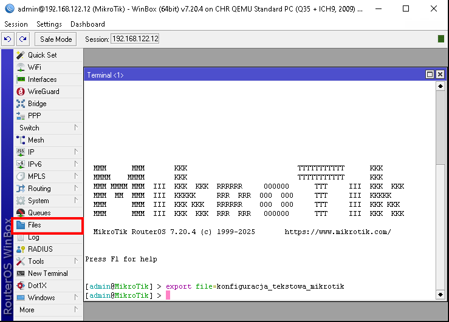This screenshot has height=322, width=449.
Task: Toggle Safe Mode
Action: point(56,39)
